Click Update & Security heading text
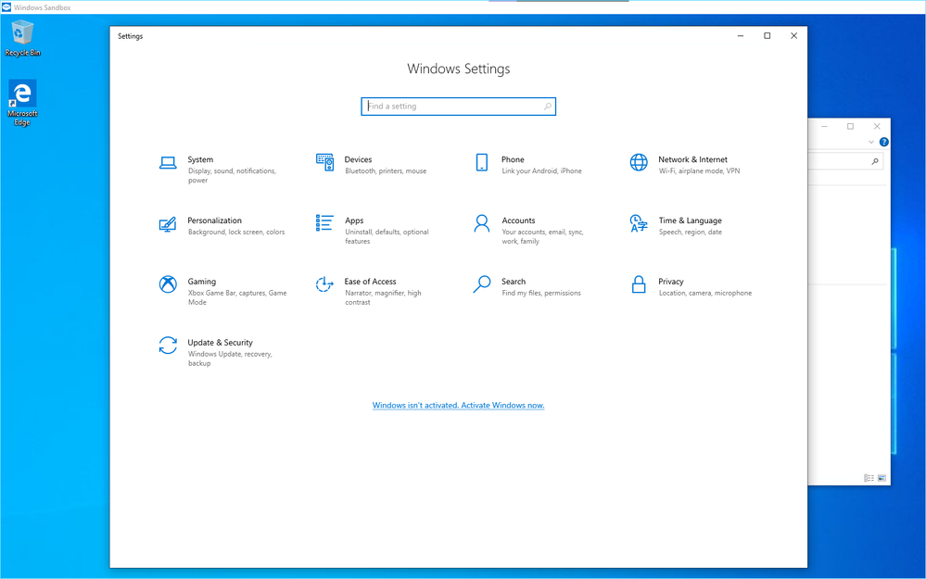926x579 pixels. click(x=221, y=343)
